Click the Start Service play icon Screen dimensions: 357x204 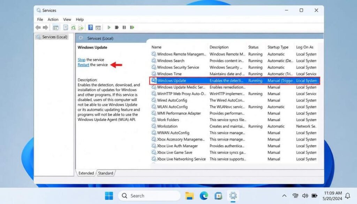(109, 28)
